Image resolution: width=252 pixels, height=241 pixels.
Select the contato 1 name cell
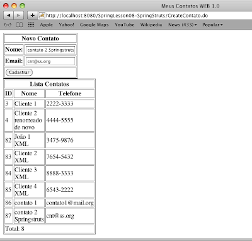coord(29,203)
